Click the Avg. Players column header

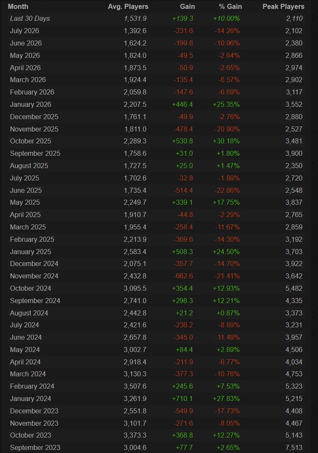pyautogui.click(x=128, y=6)
